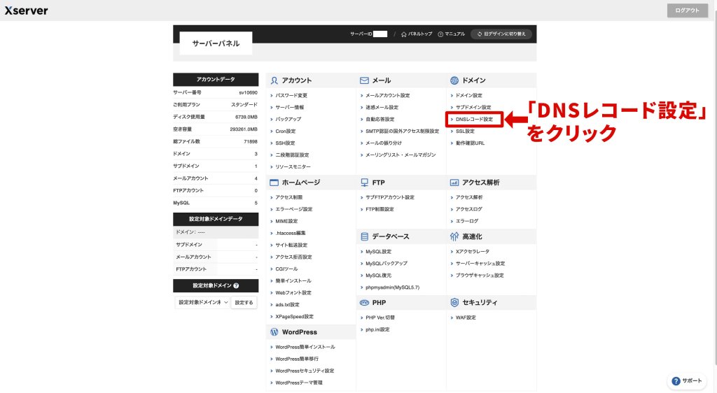Open Cron設定
Image resolution: width=717 pixels, height=393 pixels.
(x=286, y=131)
